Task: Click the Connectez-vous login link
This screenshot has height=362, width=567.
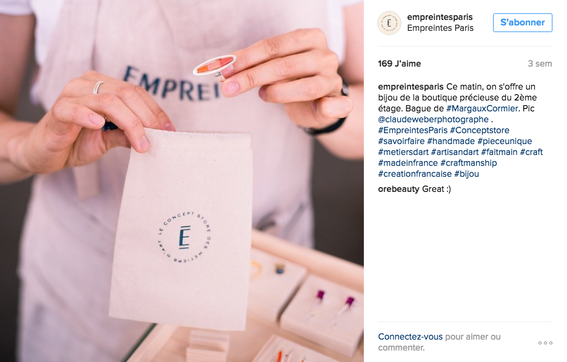Action: (410, 337)
